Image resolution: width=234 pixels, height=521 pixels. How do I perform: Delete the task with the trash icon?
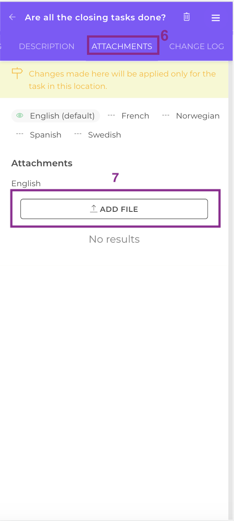click(187, 17)
